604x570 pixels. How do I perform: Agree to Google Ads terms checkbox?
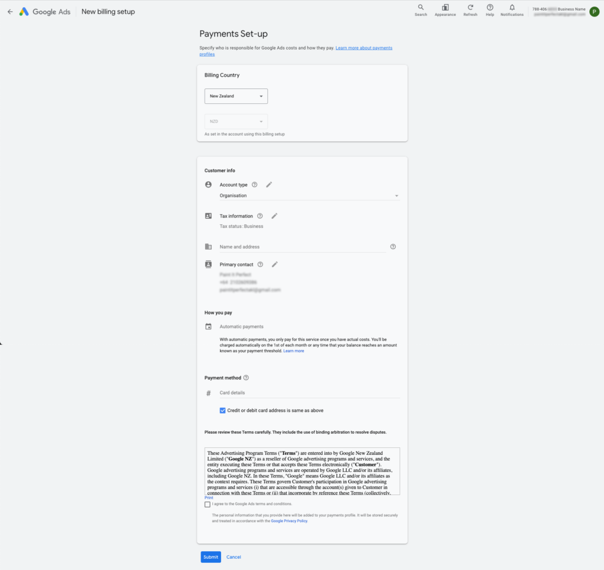208,504
